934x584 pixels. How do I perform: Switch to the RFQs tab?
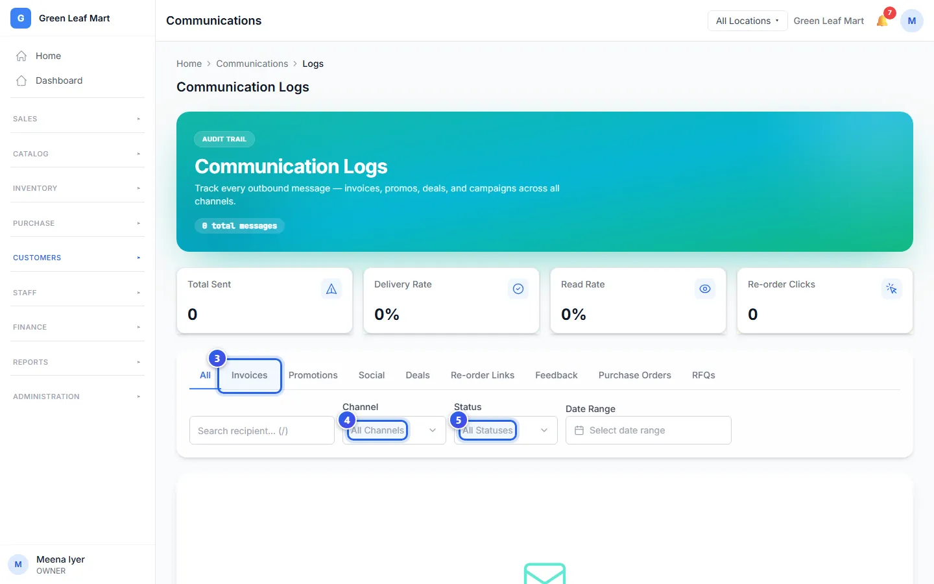pyautogui.click(x=704, y=375)
